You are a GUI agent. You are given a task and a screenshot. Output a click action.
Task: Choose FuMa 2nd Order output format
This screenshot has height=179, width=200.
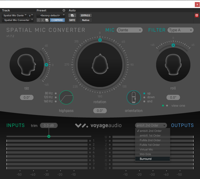click(152, 140)
